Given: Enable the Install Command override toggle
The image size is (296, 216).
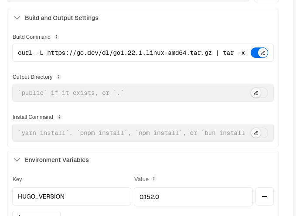Looking at the screenshot, I should tap(259, 133).
